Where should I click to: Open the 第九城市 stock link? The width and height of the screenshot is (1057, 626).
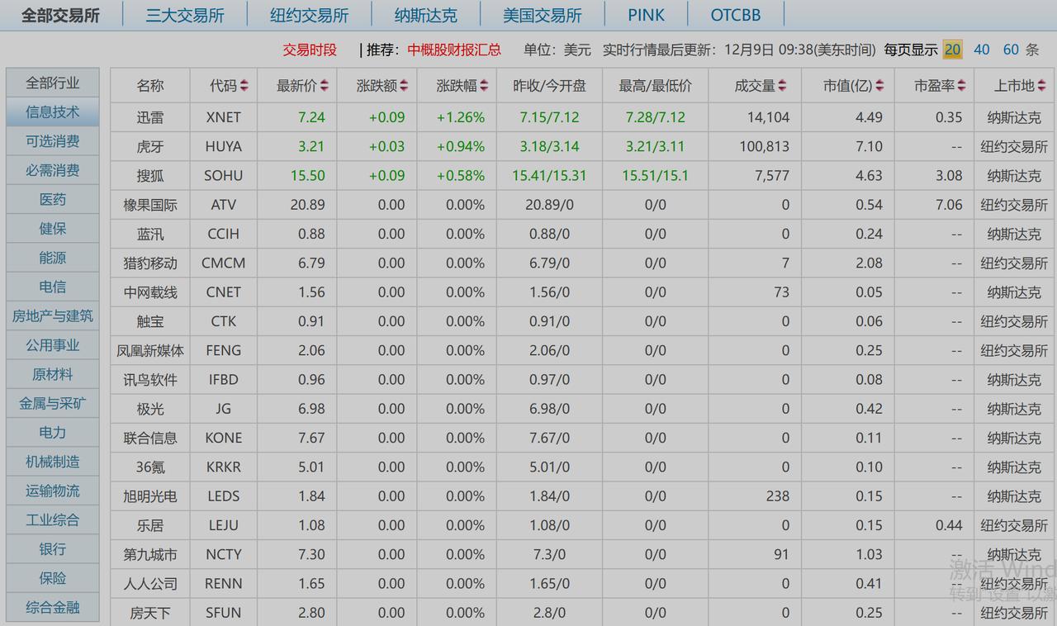[150, 554]
